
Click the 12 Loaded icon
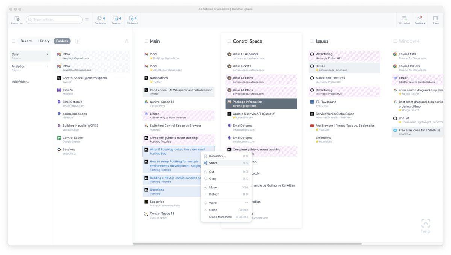pyautogui.click(x=404, y=18)
